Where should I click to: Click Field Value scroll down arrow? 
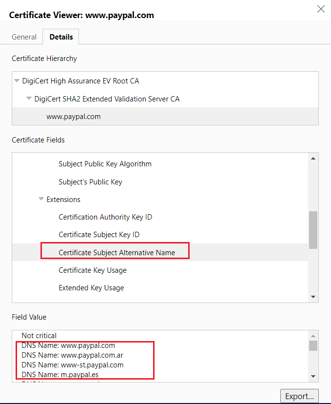pyautogui.click(x=313, y=376)
